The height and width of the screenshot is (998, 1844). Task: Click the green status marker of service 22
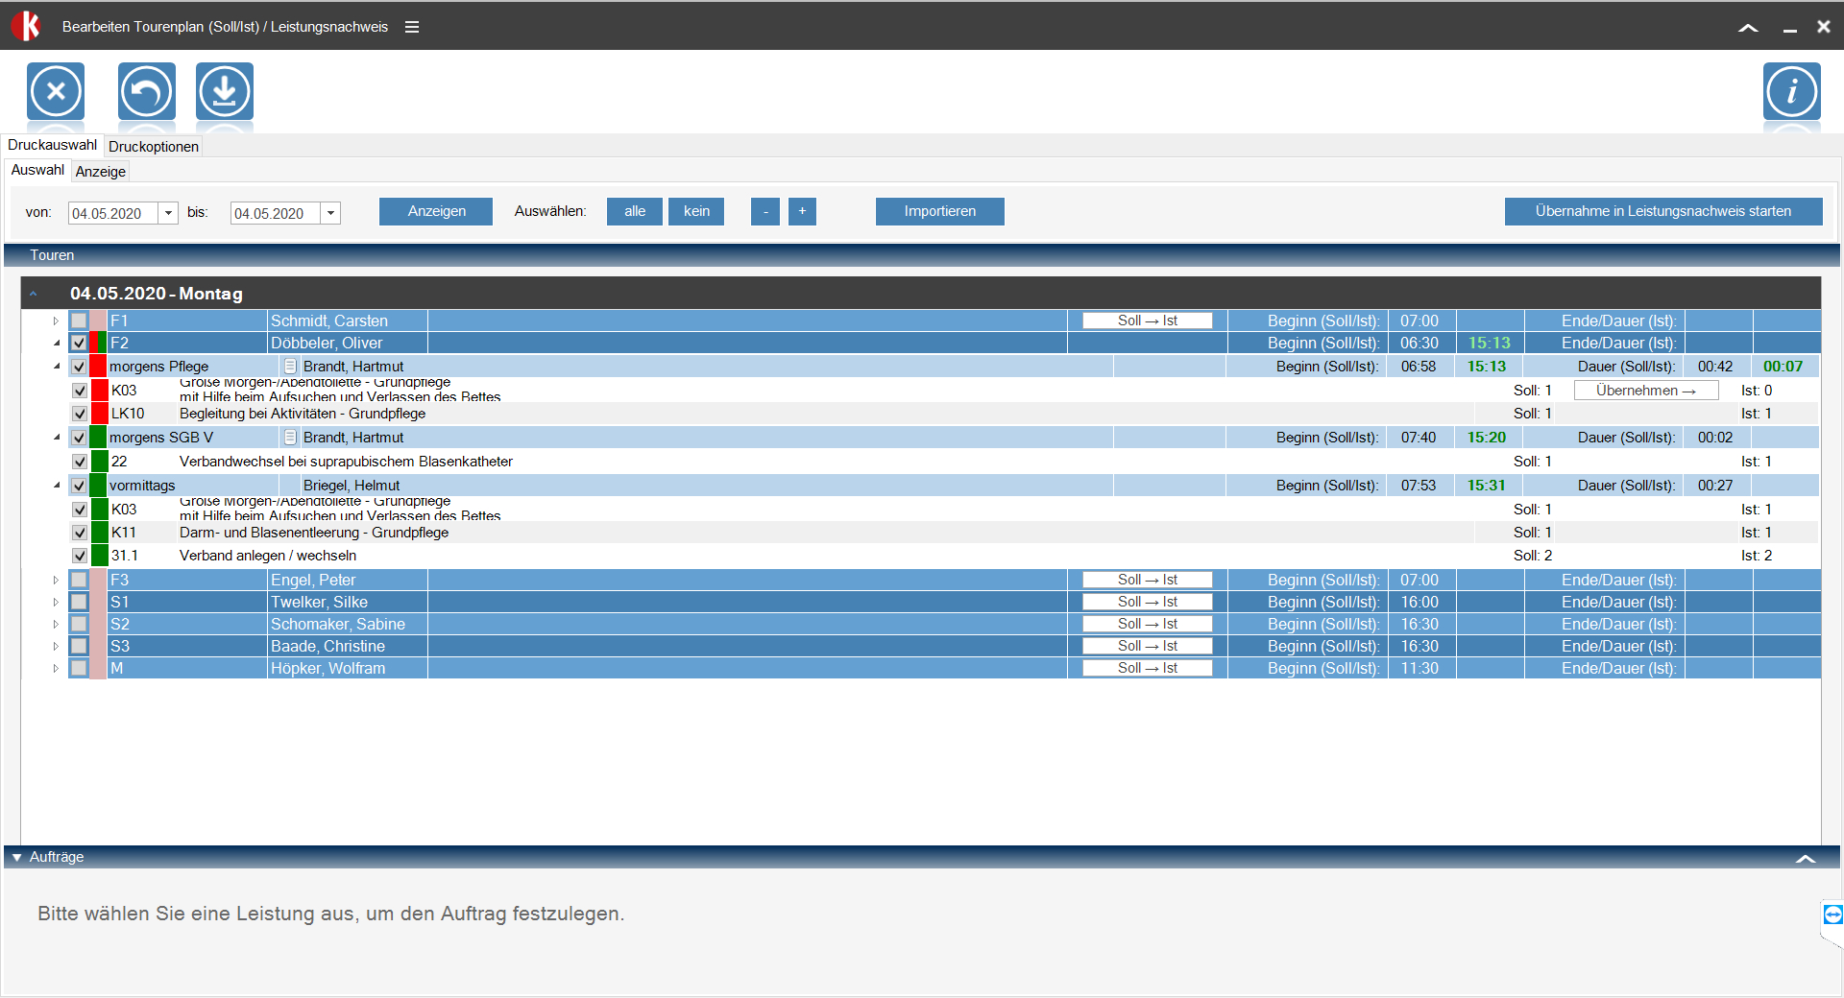point(99,462)
